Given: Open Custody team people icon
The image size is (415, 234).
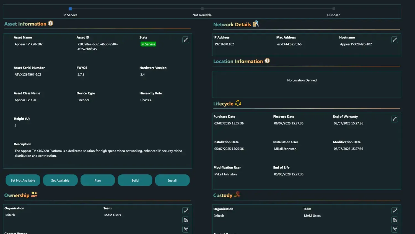Looking at the screenshot, I should pos(395,229).
